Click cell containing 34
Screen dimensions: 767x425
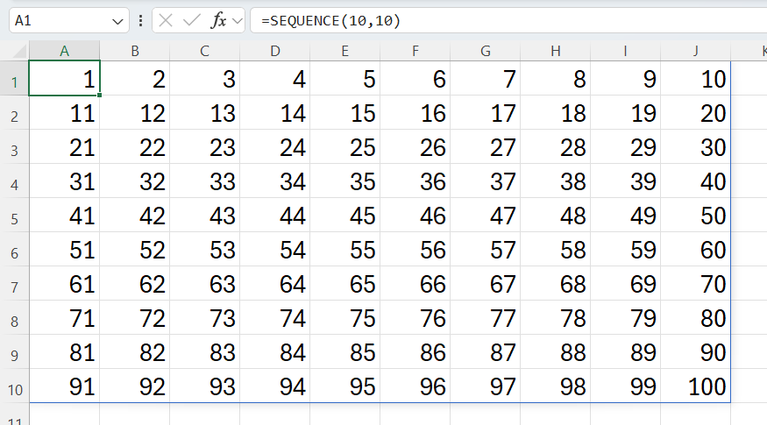(x=275, y=181)
